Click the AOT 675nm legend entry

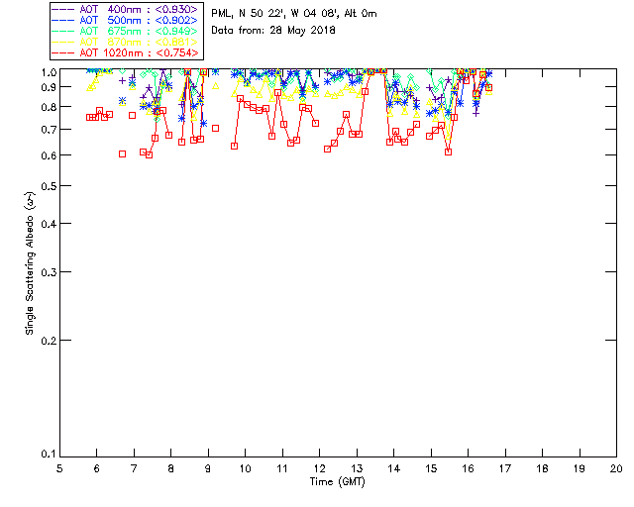coord(137,31)
